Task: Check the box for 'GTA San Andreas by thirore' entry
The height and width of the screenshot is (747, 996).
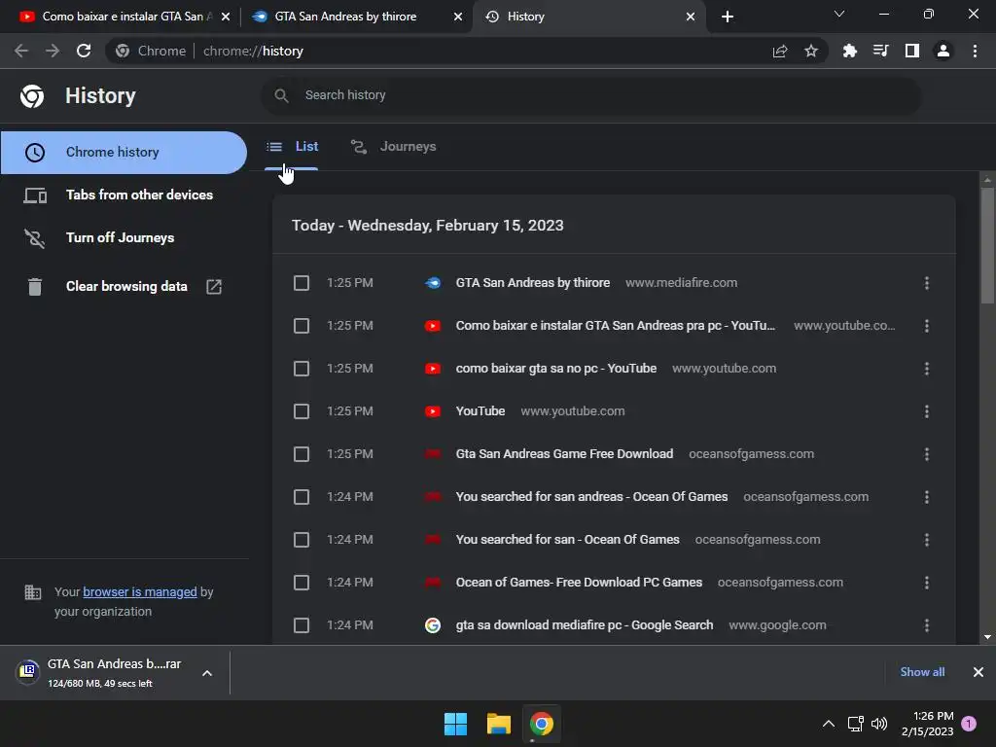Action: tap(302, 283)
